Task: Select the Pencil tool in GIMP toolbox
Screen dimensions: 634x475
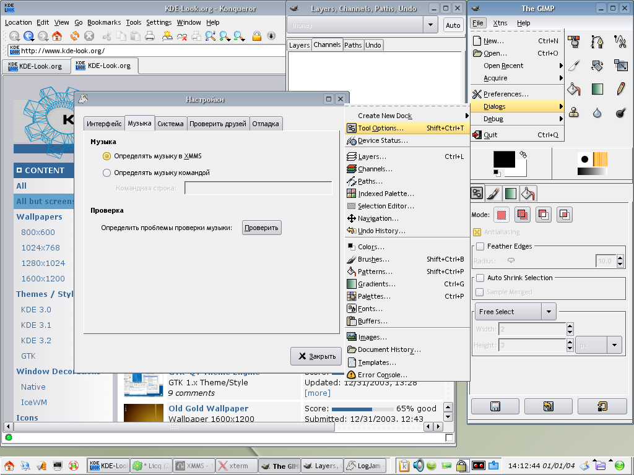Action: tap(620, 89)
